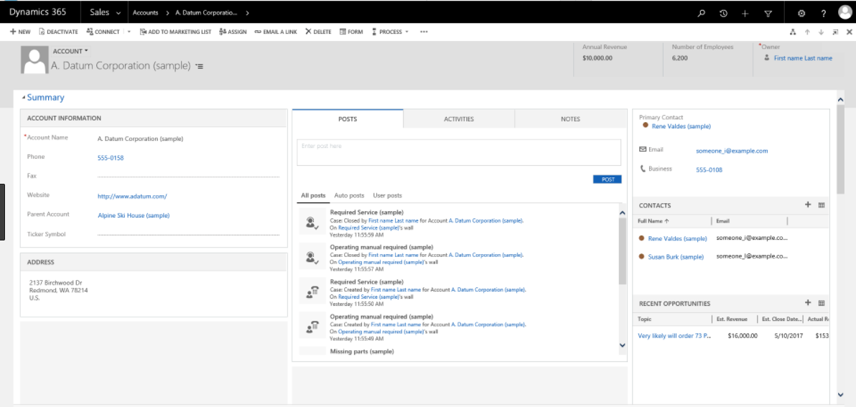Click the Dynamics 365 home label
Screen dimensions: 856x407
click(37, 12)
